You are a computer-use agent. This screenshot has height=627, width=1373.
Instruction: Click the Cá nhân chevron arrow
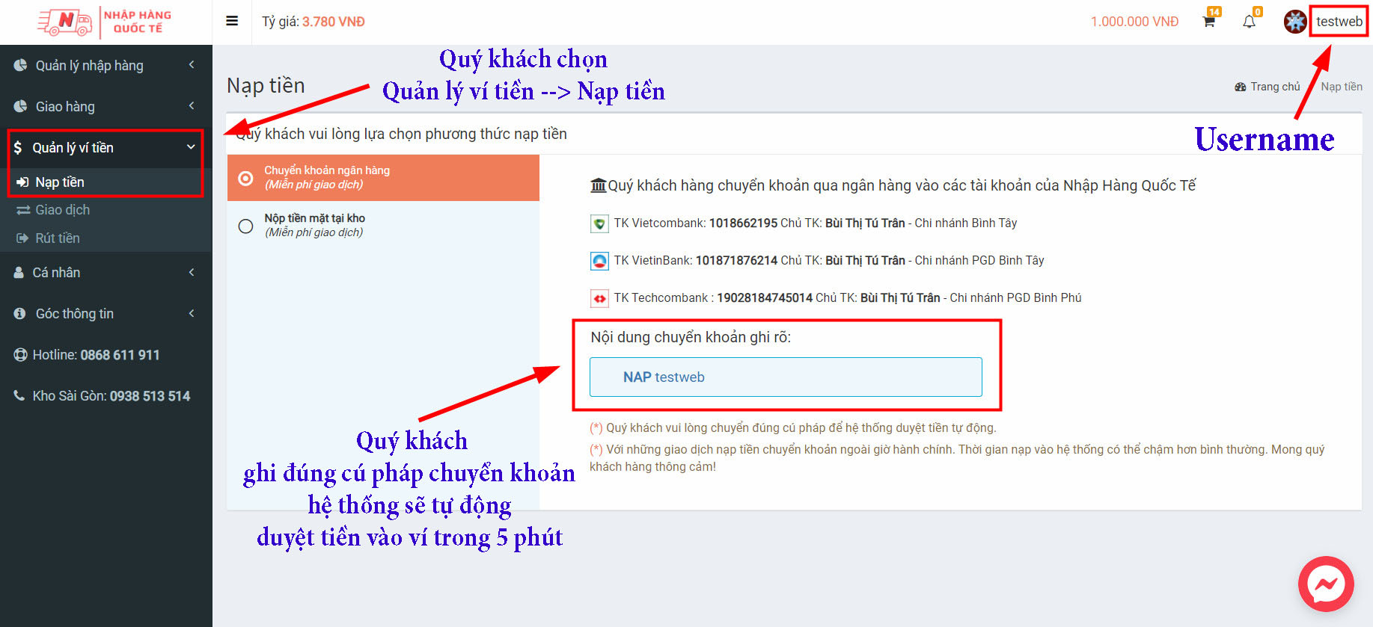[192, 272]
